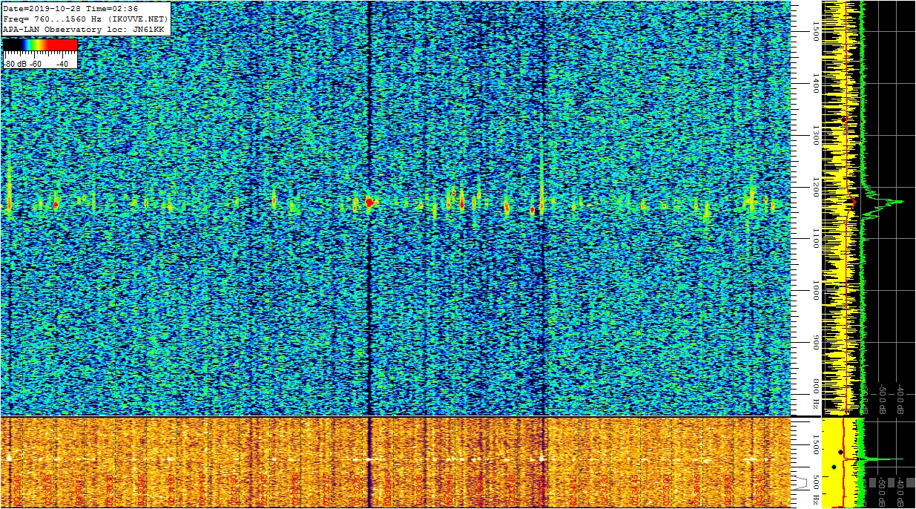Click the Freq= 760...1560 Hz (IK0VVE.NET) line
The image size is (916, 509).
pyautogui.click(x=85, y=19)
